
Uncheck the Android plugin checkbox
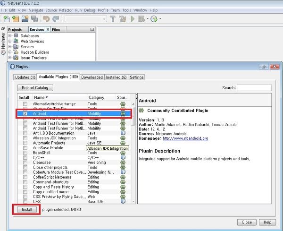[25, 113]
